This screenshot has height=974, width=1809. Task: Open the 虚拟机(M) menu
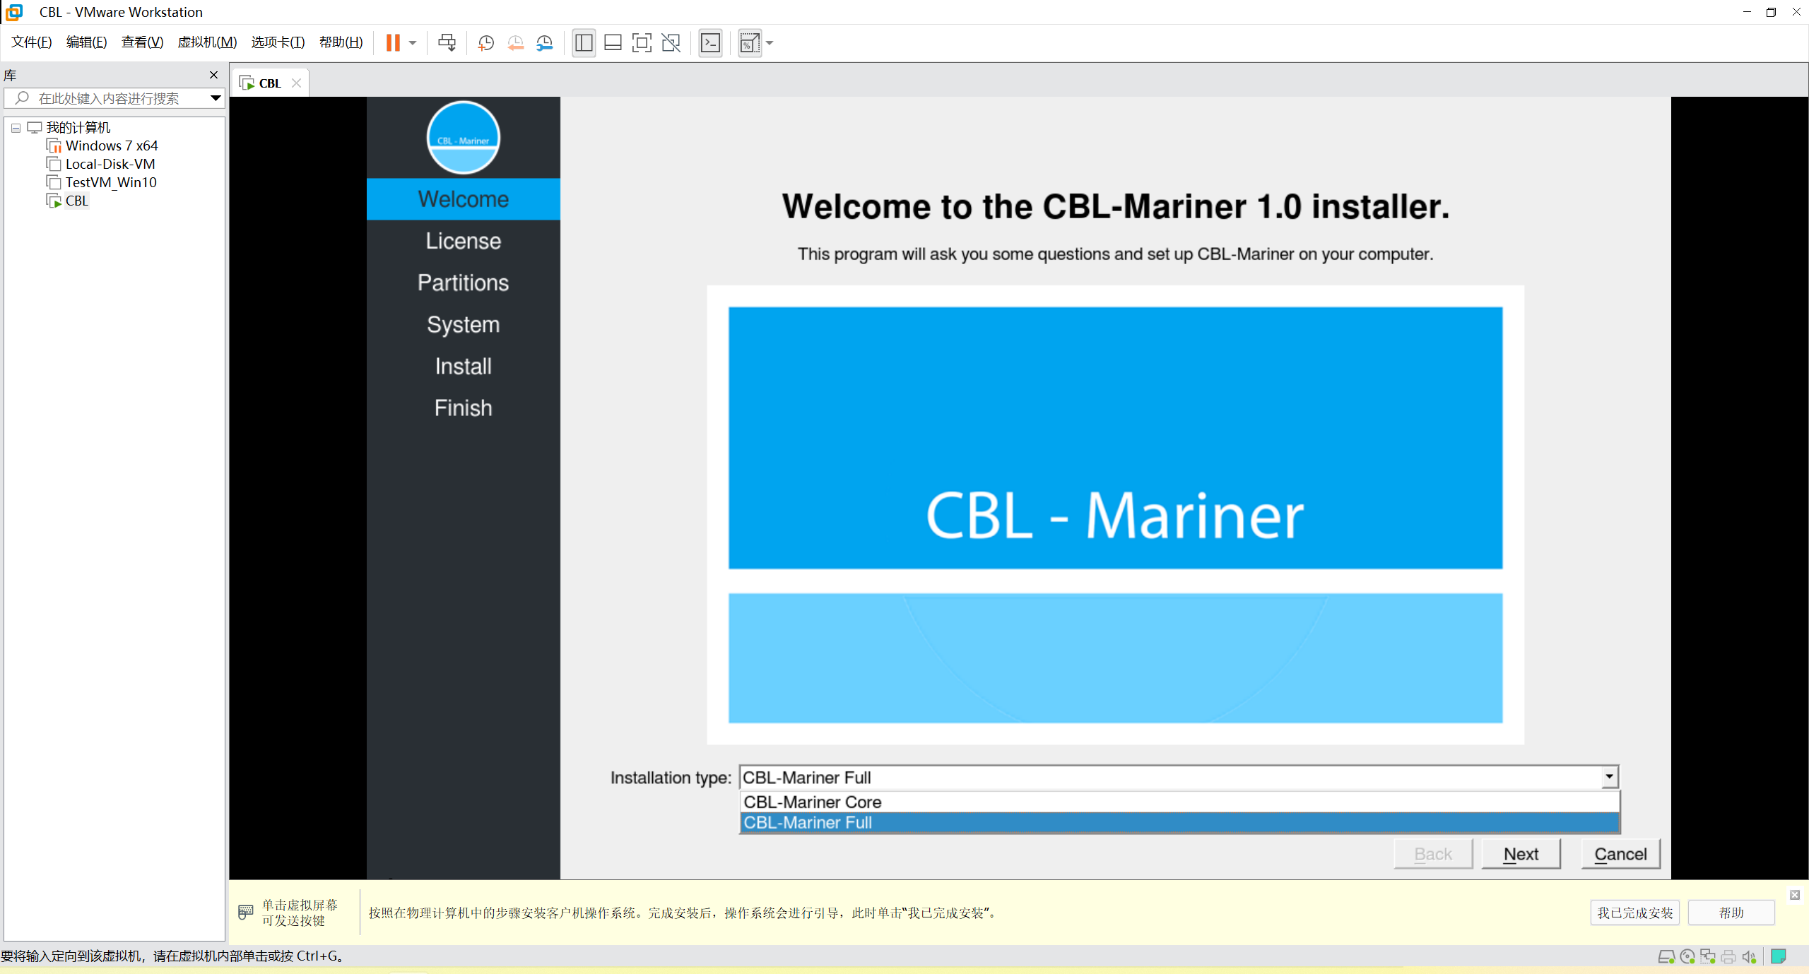[207, 42]
